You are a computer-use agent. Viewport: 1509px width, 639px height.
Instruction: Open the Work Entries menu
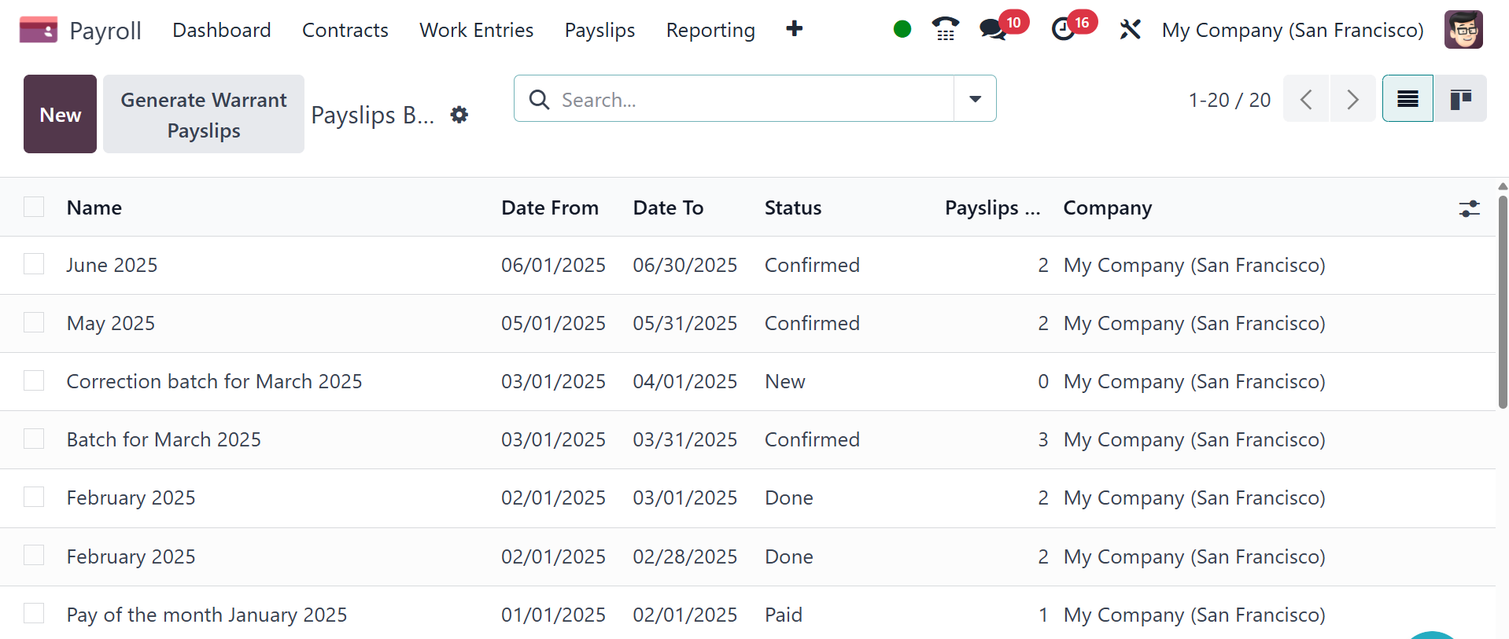[476, 30]
